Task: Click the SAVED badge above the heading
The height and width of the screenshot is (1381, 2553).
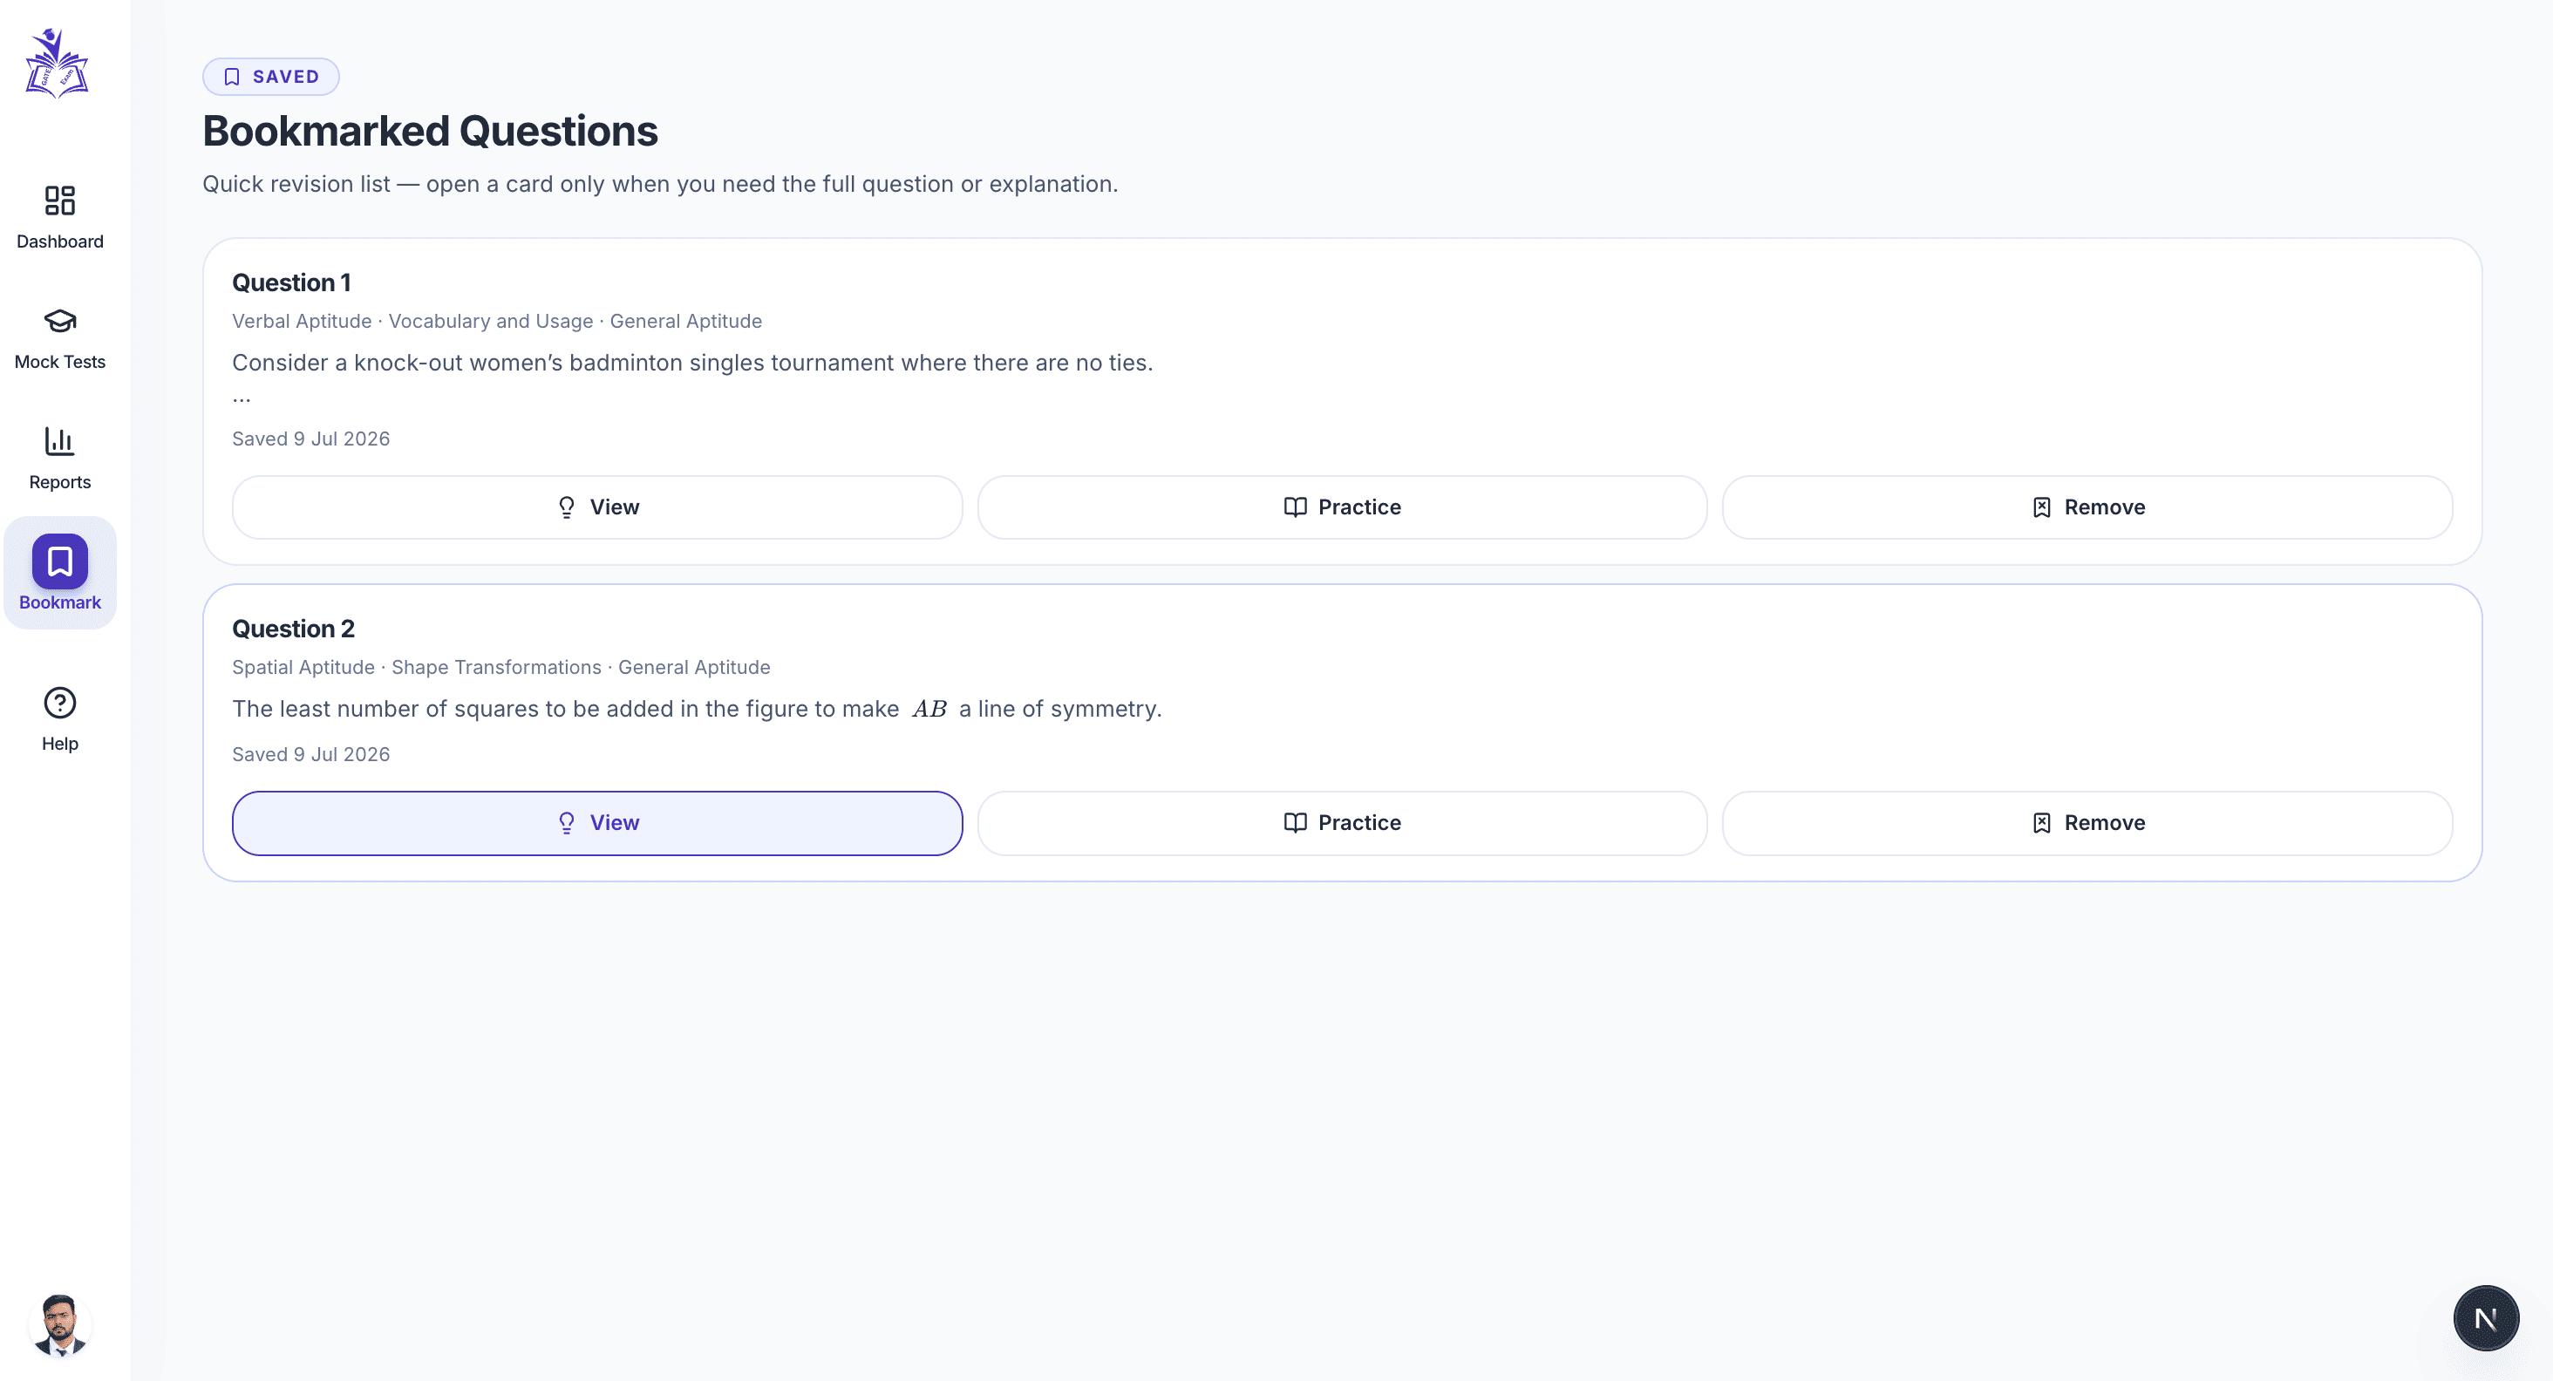Action: (x=270, y=76)
